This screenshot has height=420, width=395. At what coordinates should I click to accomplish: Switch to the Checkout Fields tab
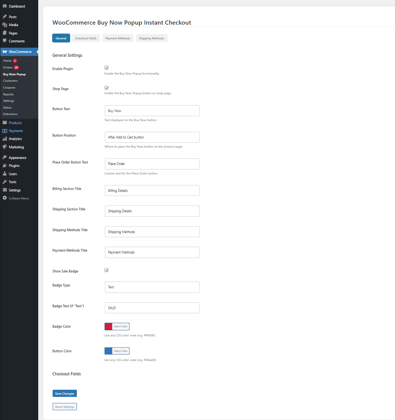86,38
